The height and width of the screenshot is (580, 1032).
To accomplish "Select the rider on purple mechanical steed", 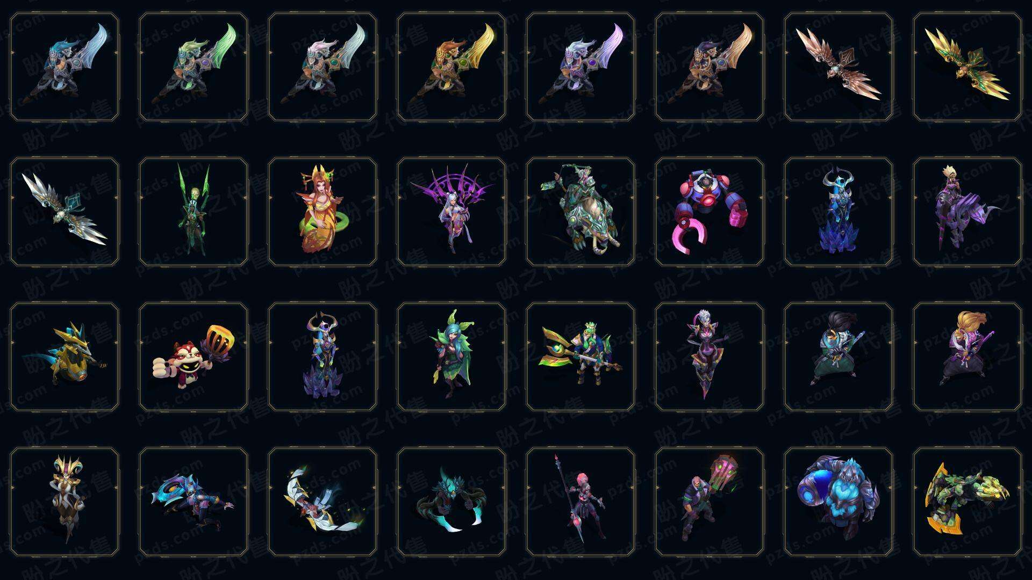I will pyautogui.click(x=967, y=212).
